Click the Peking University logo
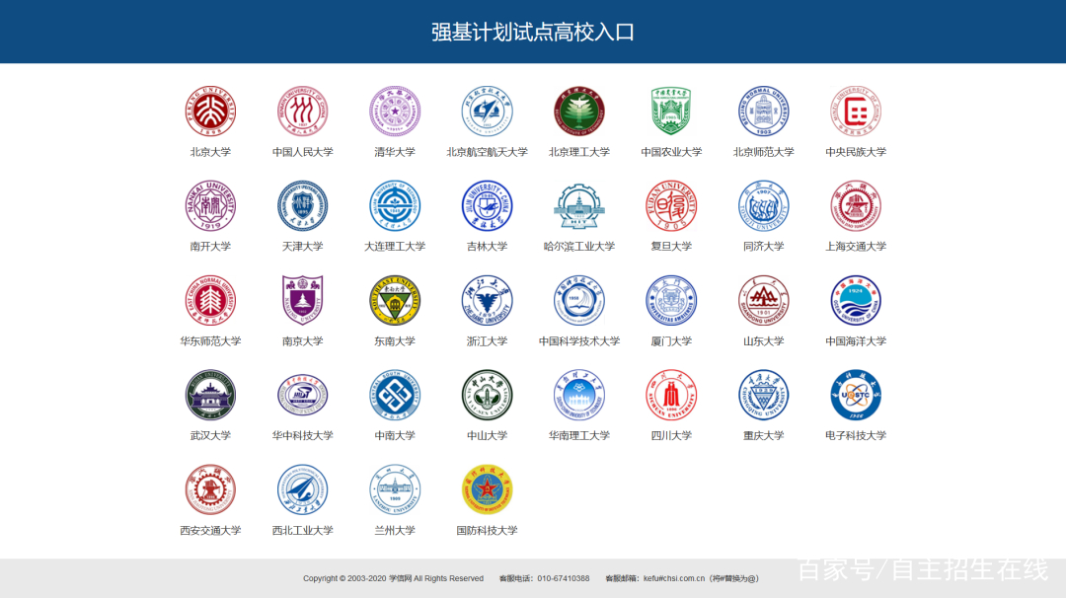 click(x=211, y=112)
